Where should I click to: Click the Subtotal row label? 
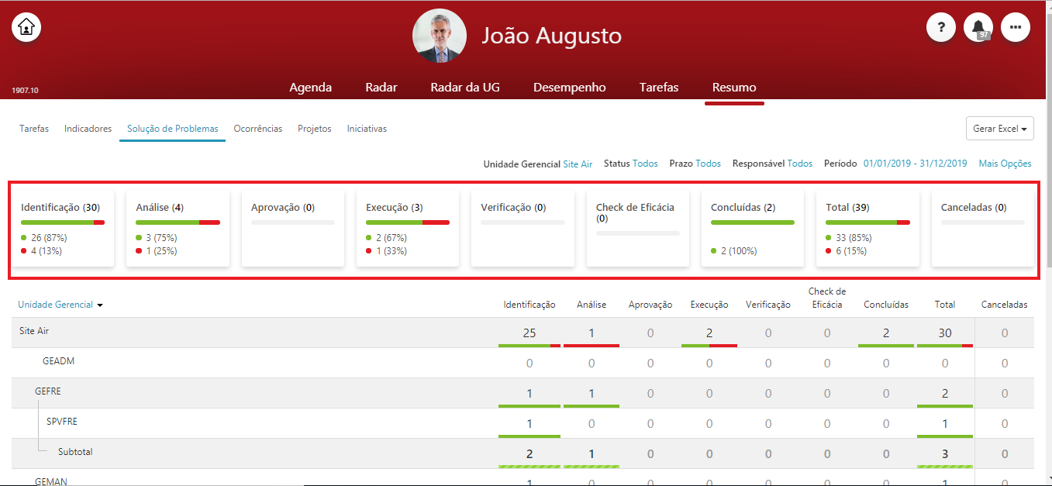tap(75, 452)
